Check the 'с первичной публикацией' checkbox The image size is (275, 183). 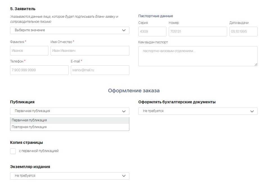click(x=13, y=151)
